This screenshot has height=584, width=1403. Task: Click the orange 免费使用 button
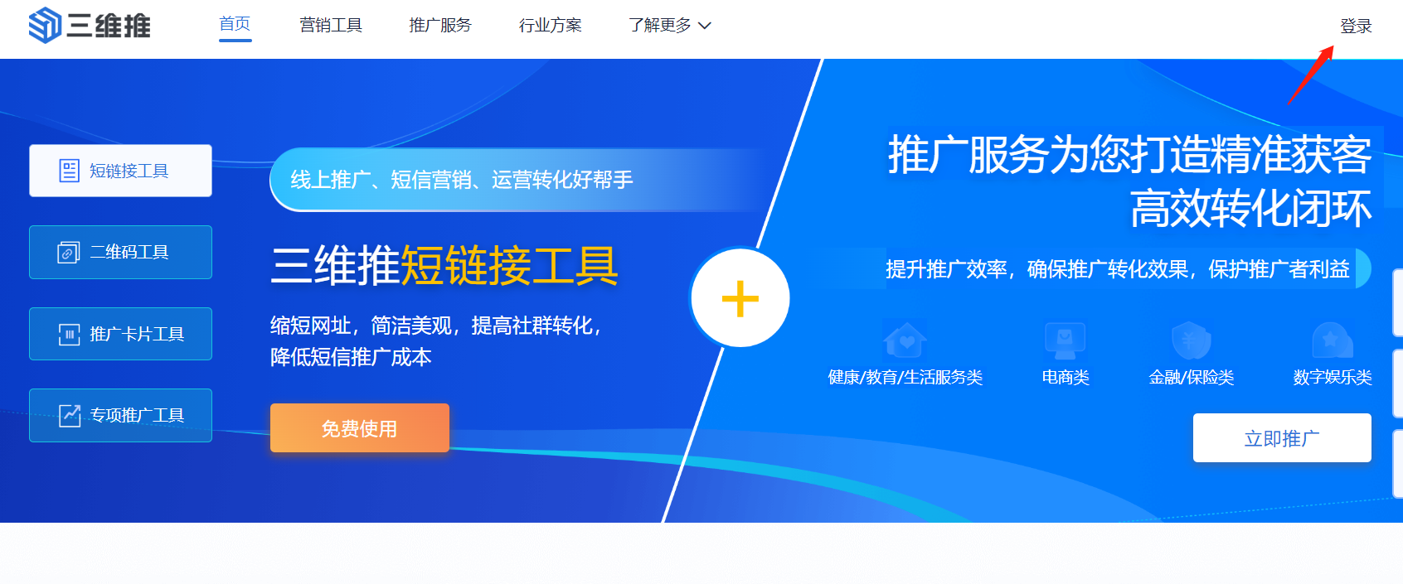pos(360,428)
